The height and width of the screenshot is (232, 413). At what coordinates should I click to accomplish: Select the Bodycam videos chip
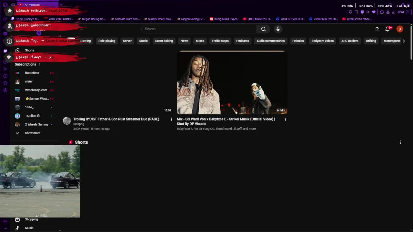click(x=323, y=41)
